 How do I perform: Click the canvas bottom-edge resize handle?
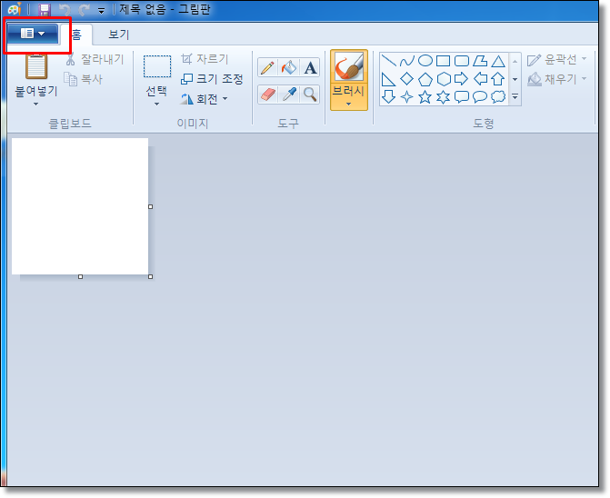click(81, 277)
